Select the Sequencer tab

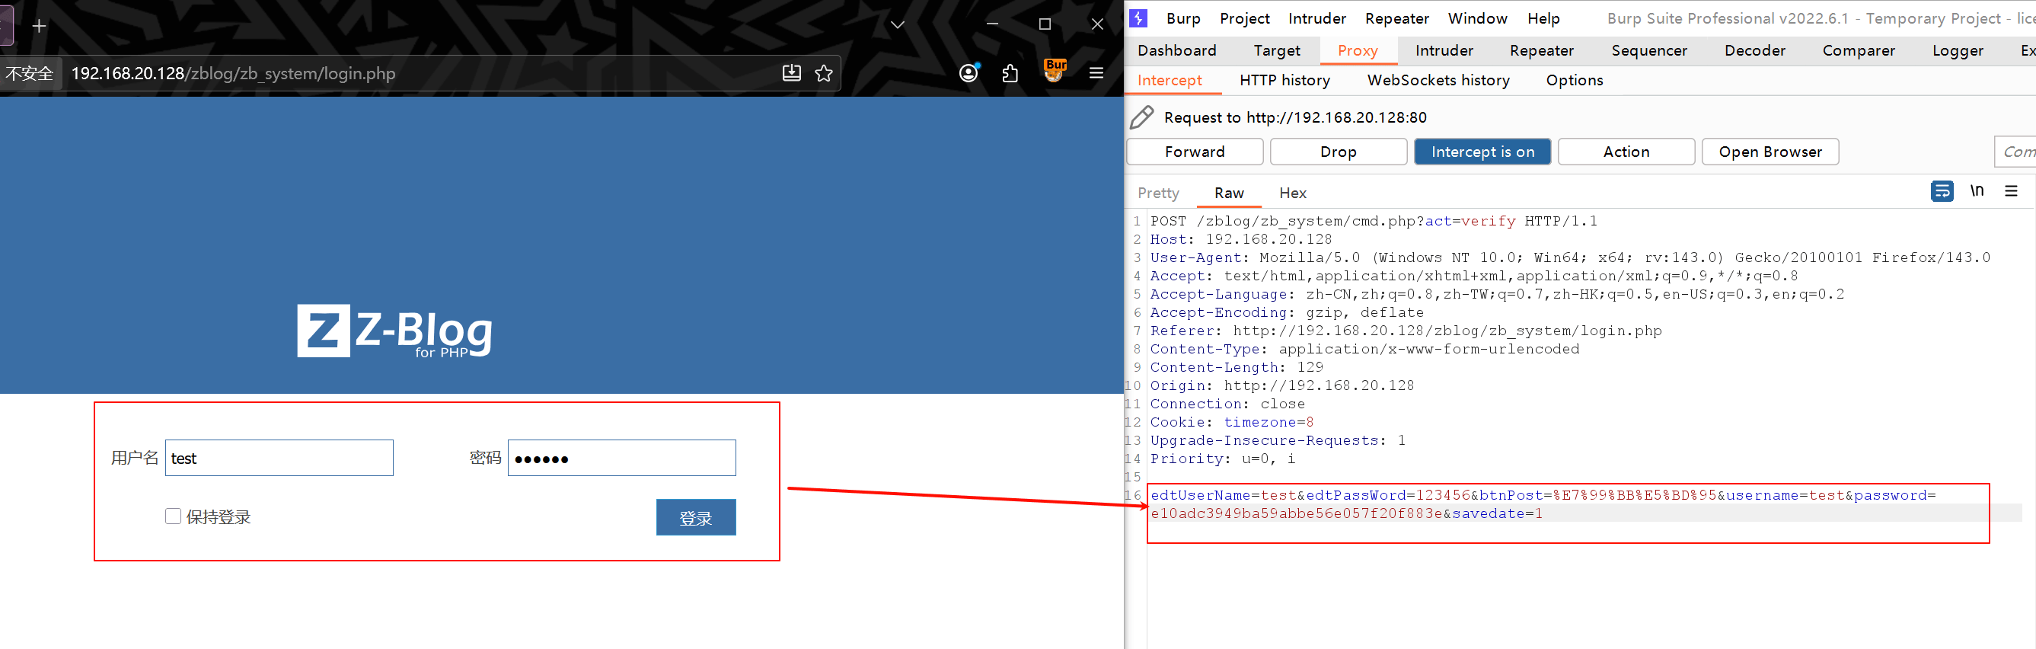(1648, 50)
